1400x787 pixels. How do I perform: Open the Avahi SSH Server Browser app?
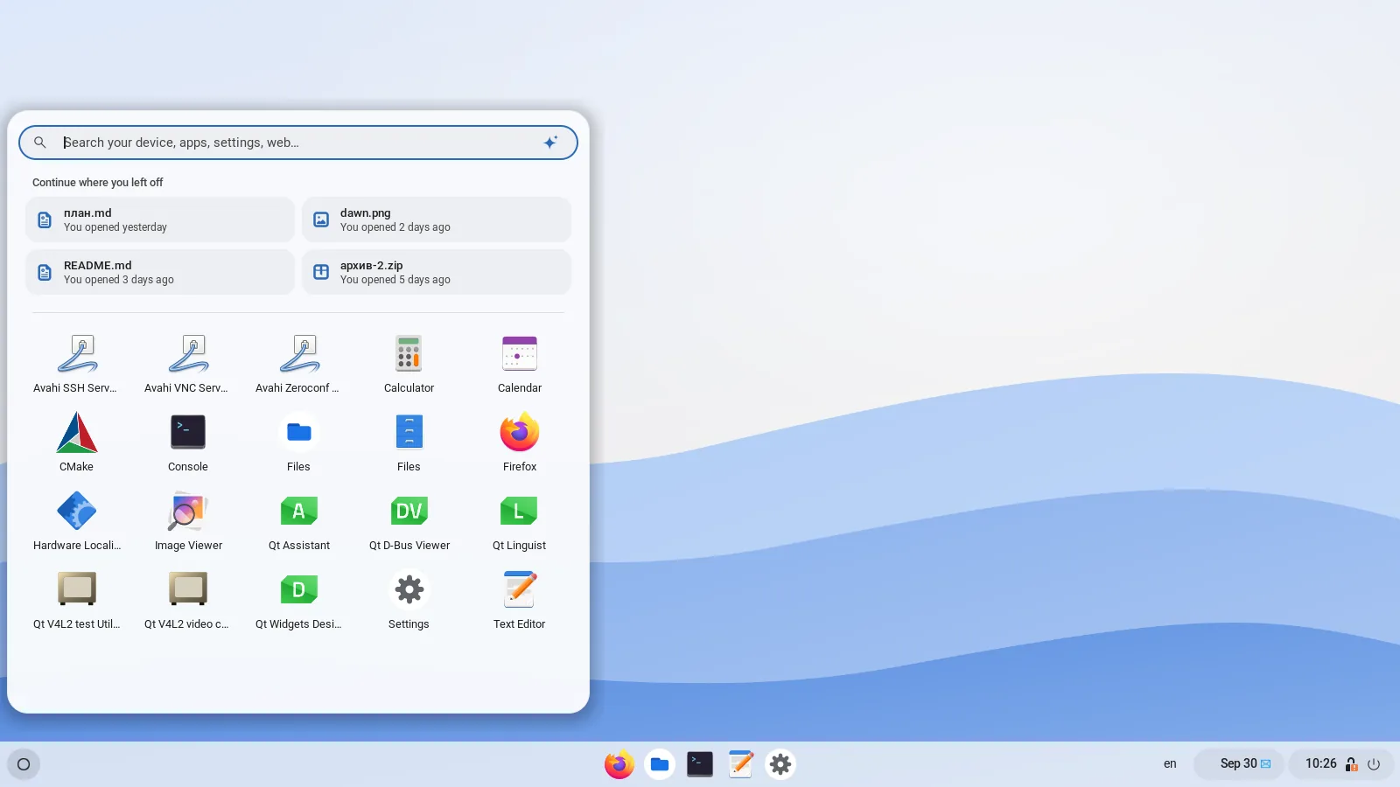coord(77,364)
